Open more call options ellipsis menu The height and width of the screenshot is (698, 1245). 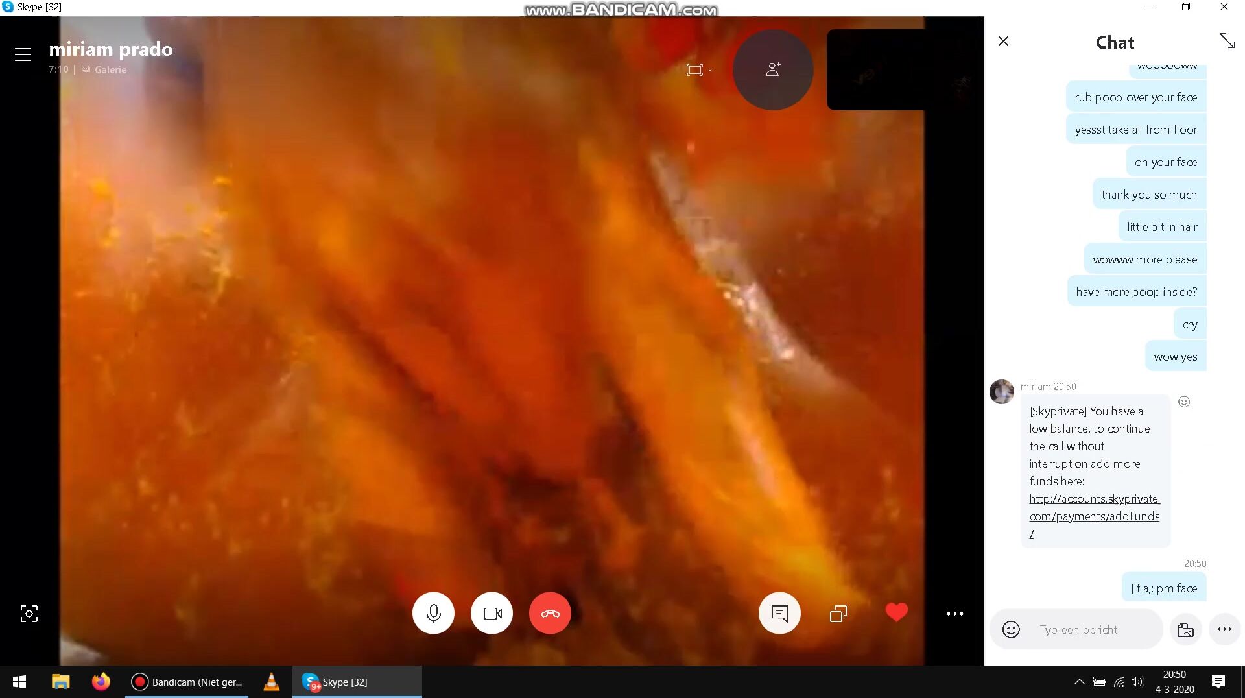coord(954,613)
